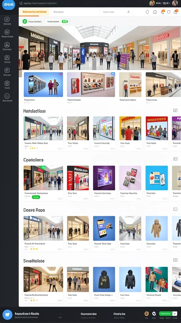Click the blue circular logo in top-left corner
Screen dimensions: 181x323
tap(8, 4)
